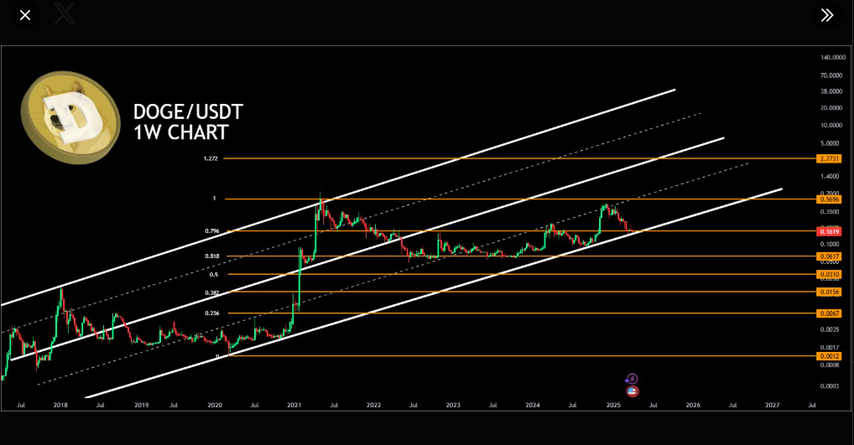Click the 1.272 Fibonacci level label
Screen dimensions: 854x445
tap(210, 158)
